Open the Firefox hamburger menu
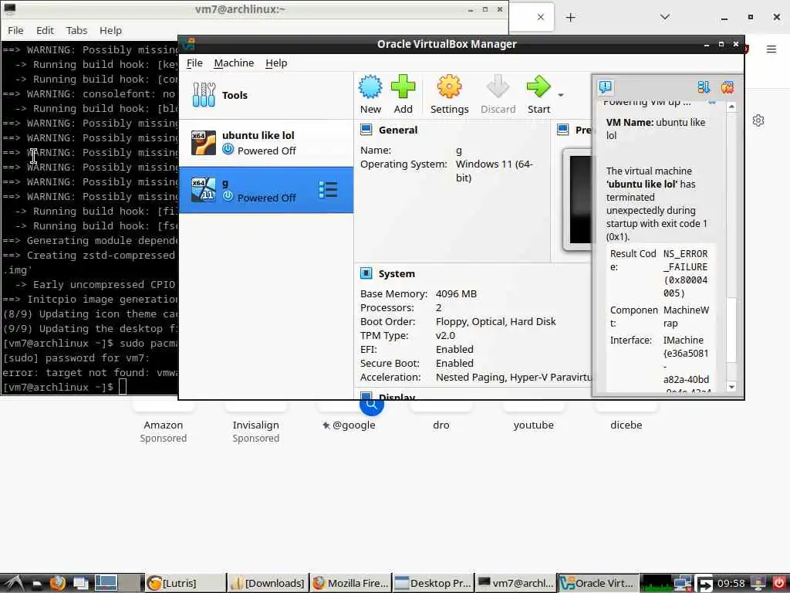Viewport: 790px width, 593px height. click(771, 49)
